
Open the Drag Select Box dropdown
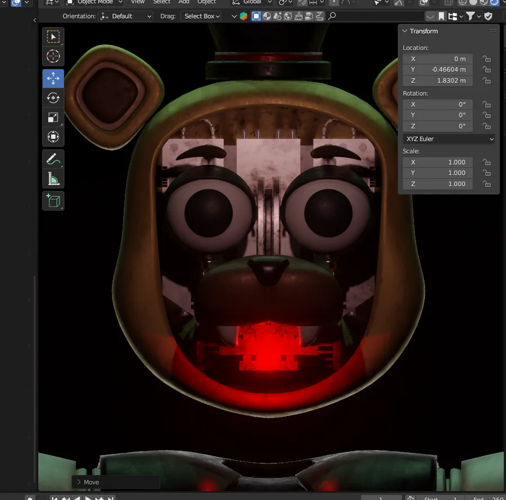tap(201, 16)
